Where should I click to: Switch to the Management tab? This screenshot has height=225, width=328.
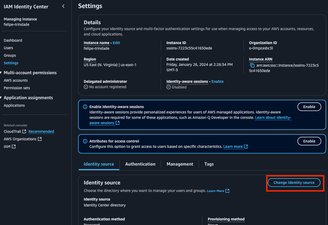pyautogui.click(x=180, y=164)
